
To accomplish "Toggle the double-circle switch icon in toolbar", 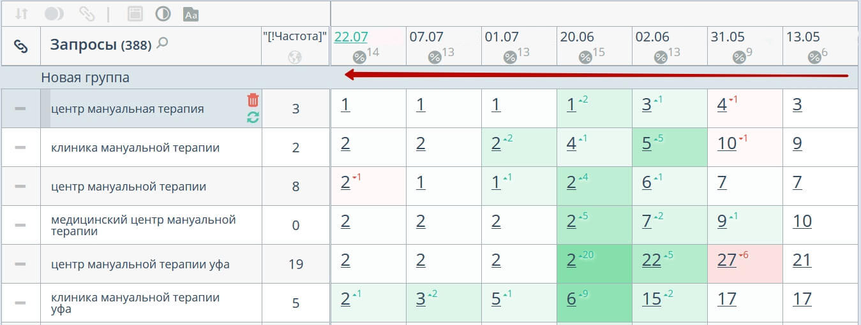I will pos(55,13).
